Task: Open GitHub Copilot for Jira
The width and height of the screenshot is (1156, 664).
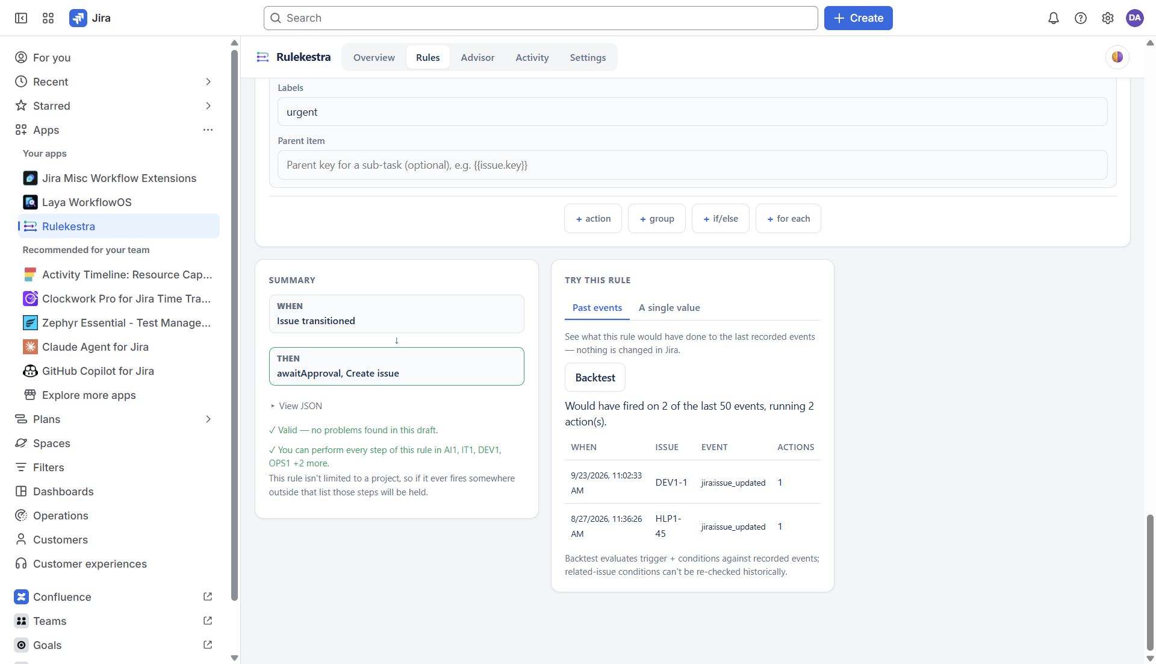Action: [x=119, y=371]
